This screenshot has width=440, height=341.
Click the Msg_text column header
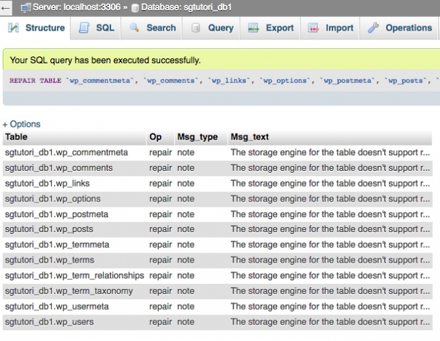click(x=330, y=137)
